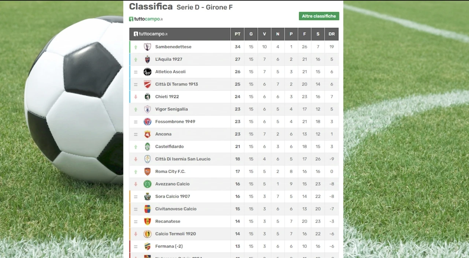Click the Fossombrone 1949 team crest
The height and width of the screenshot is (258, 469).
[147, 121]
